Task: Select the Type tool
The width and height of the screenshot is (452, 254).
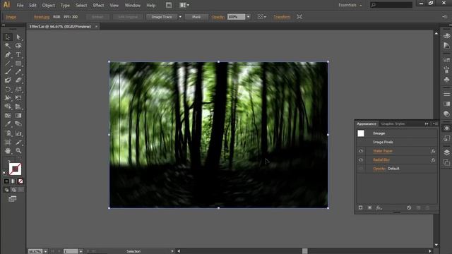Action: (18, 54)
